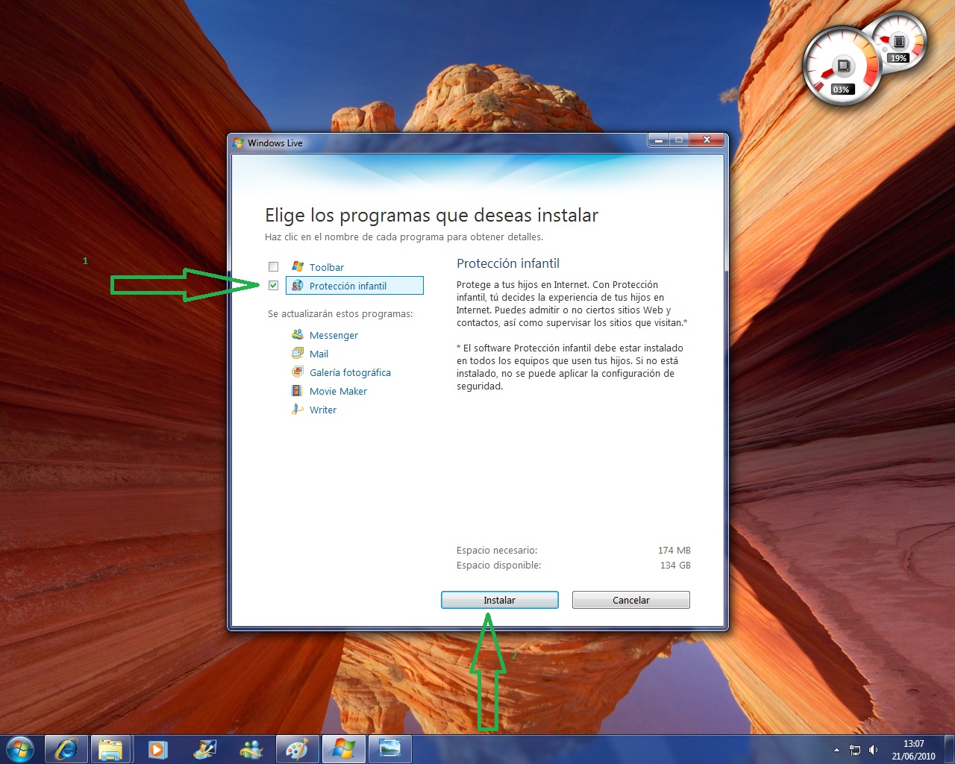
Task: Open the Snipping/picture tool taskbar icon
Action: click(389, 748)
